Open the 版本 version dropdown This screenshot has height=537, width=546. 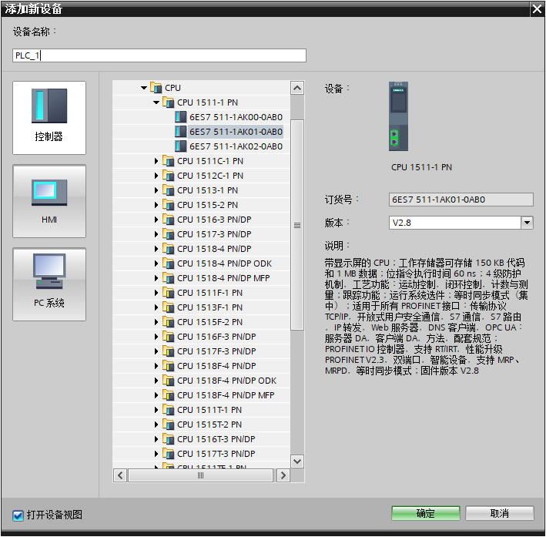tap(527, 223)
